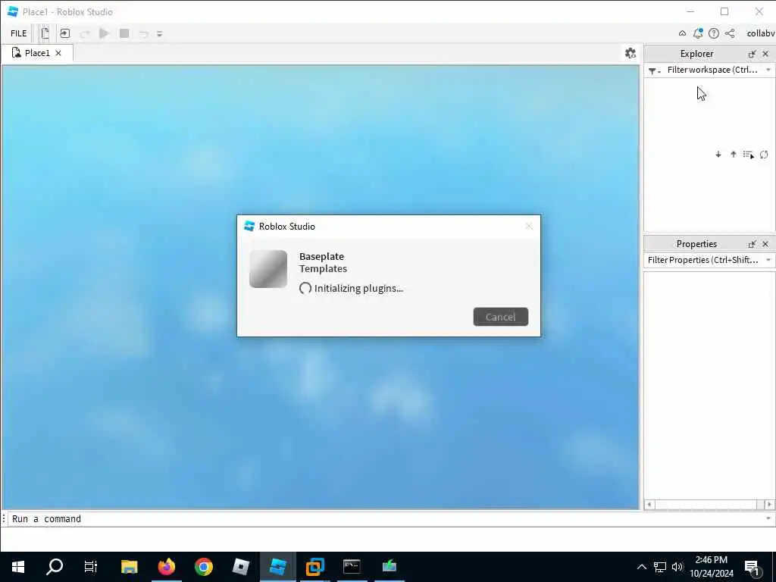The width and height of the screenshot is (776, 582).
Task: Click the Open place arrow icon
Action: coord(65,33)
